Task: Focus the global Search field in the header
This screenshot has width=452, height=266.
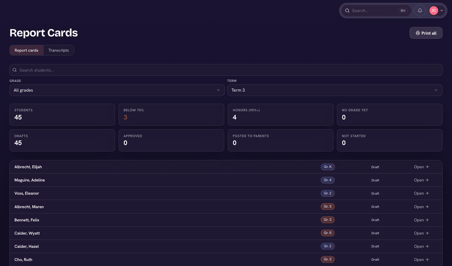Action: 376,11
